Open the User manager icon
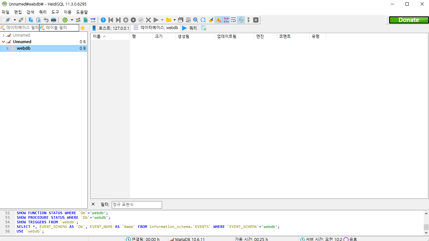This screenshot has width=429, height=241. tap(78, 20)
